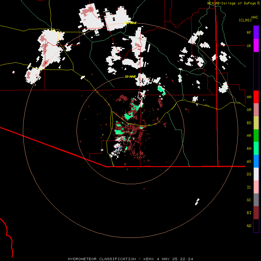Click the RF purple legend swatch
The height and width of the screenshot is (261, 261).
tap(256, 32)
